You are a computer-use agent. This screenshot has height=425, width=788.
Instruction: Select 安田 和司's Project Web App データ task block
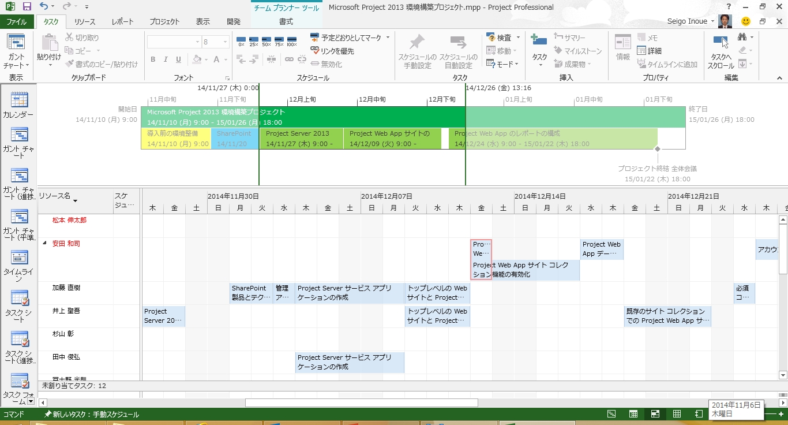[602, 249]
